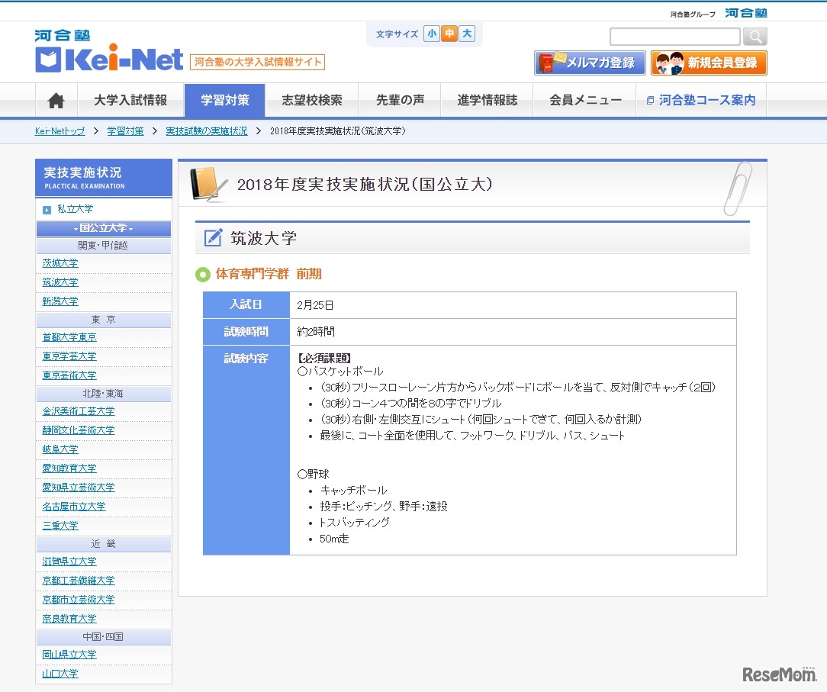Image resolution: width=827 pixels, height=692 pixels.
Task: Click the notebook icon beside page title
Action: [208, 185]
